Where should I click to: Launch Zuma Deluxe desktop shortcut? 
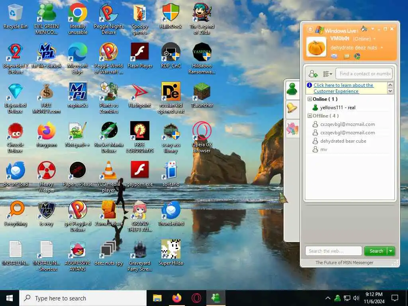click(x=109, y=214)
